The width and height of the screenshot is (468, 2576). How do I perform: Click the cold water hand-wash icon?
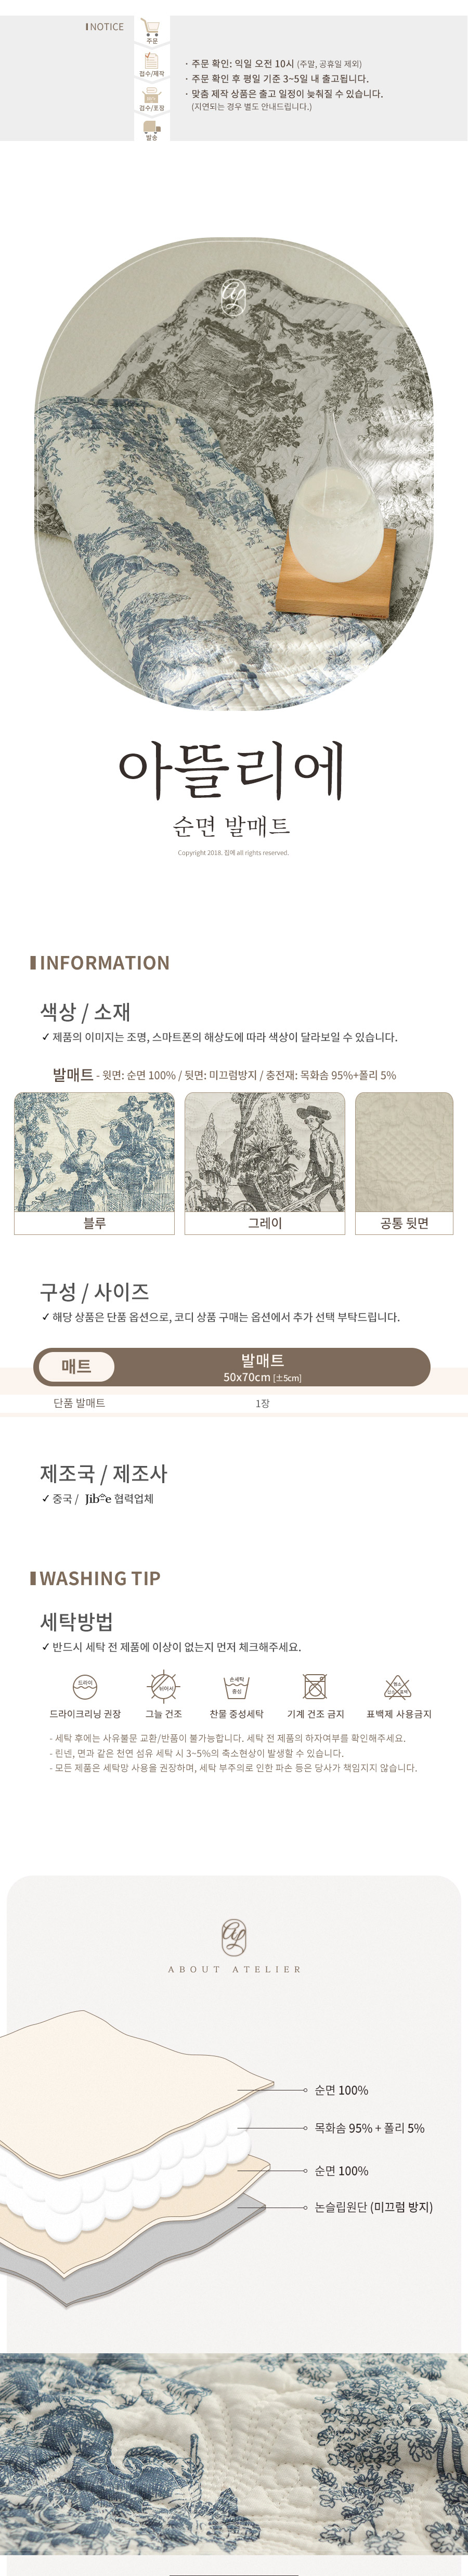236,1686
